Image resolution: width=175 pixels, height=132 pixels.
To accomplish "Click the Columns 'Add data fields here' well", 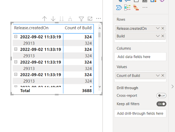I will [140, 57].
